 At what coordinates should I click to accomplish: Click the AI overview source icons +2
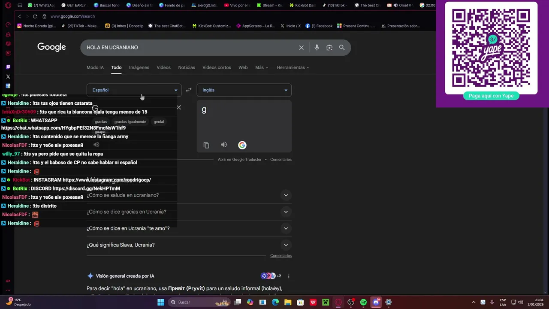[271, 276]
